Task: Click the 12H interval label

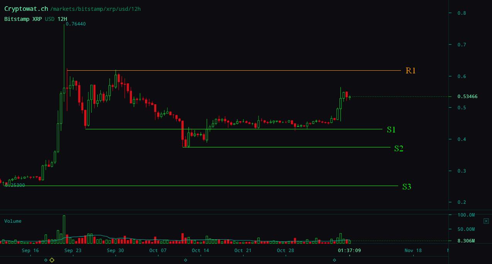Action: pos(62,19)
